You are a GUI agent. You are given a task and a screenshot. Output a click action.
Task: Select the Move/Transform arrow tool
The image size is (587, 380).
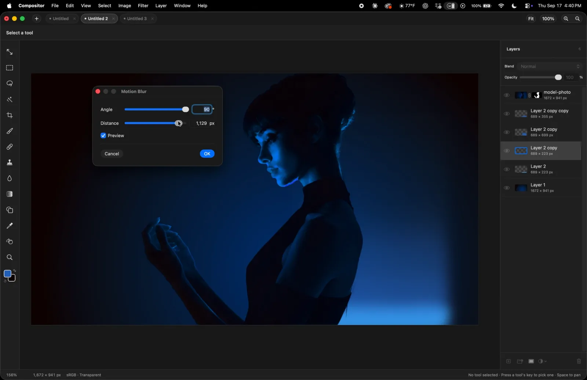tap(10, 52)
